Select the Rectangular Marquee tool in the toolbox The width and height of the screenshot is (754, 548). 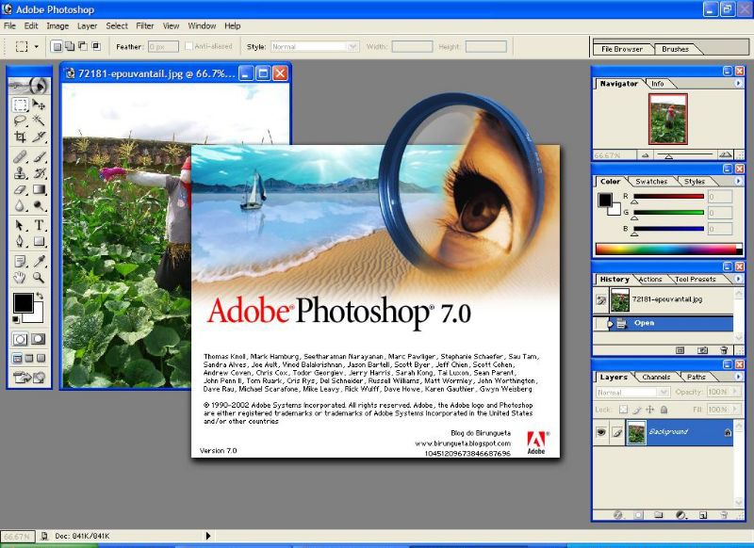click(20, 105)
